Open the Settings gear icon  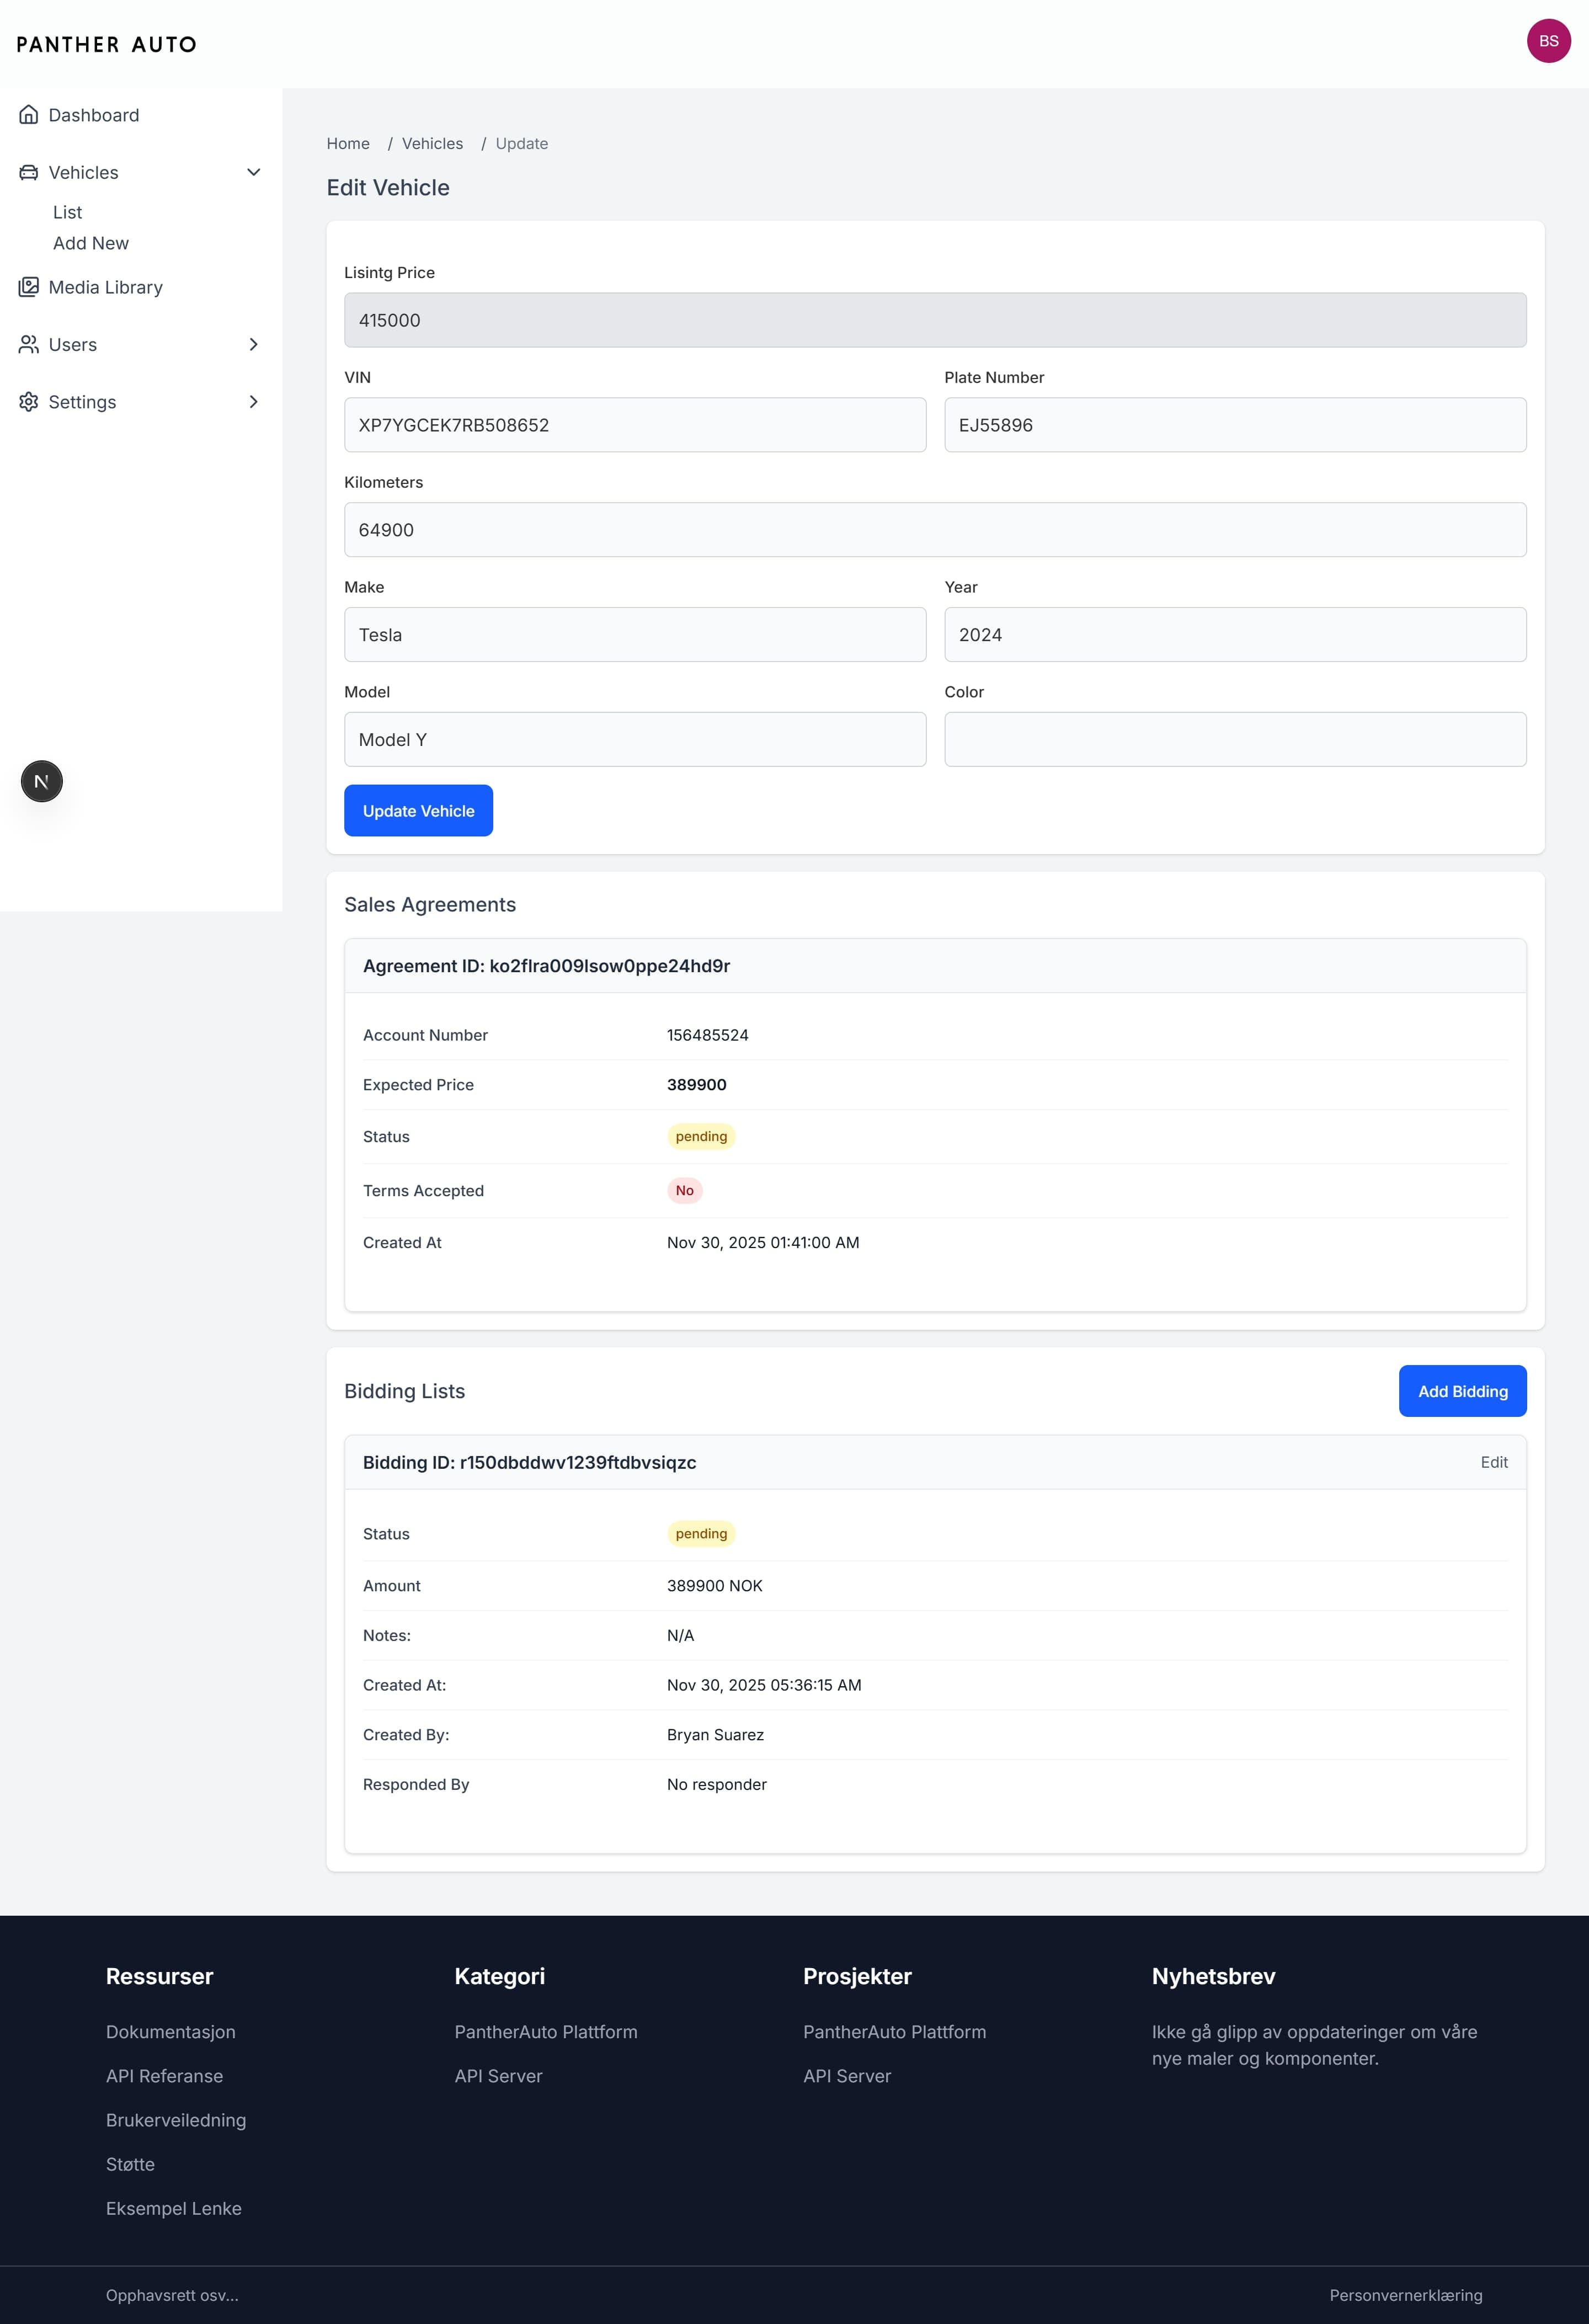[29, 402]
